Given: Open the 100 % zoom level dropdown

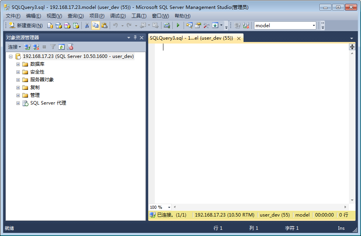Looking at the screenshot, I should click(x=170, y=207).
